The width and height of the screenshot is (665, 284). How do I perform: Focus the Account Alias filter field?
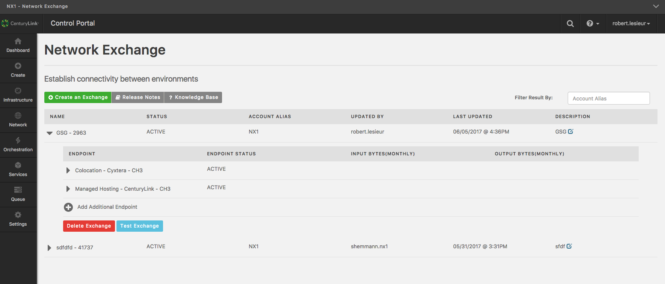(608, 99)
